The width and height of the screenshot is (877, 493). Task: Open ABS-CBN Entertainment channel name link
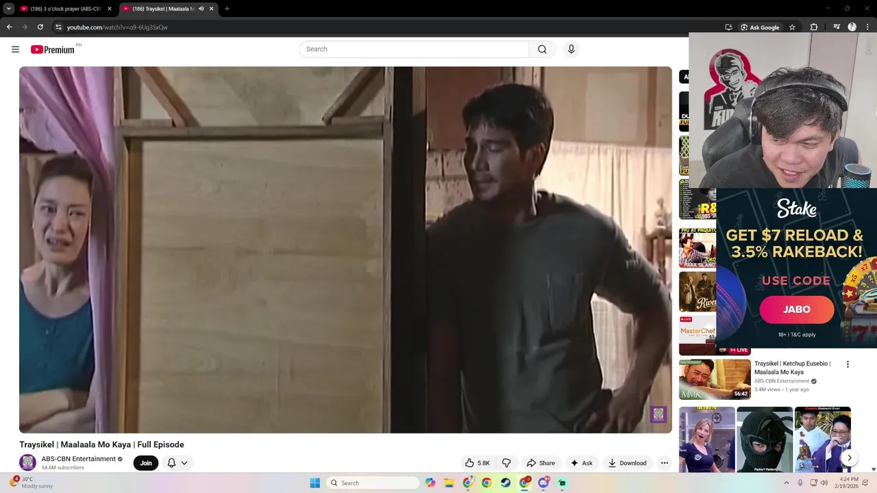coord(78,459)
